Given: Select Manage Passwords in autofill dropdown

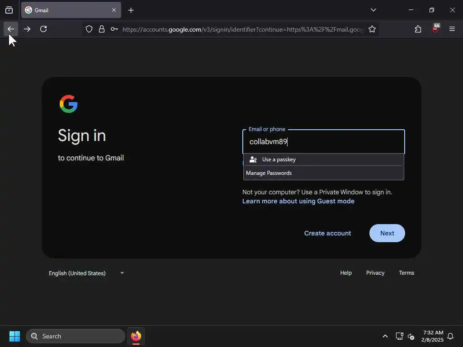Looking at the screenshot, I should pyautogui.click(x=324, y=173).
